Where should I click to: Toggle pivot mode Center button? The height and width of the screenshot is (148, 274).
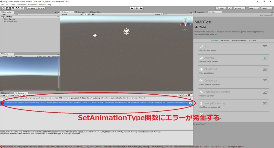(32, 8)
